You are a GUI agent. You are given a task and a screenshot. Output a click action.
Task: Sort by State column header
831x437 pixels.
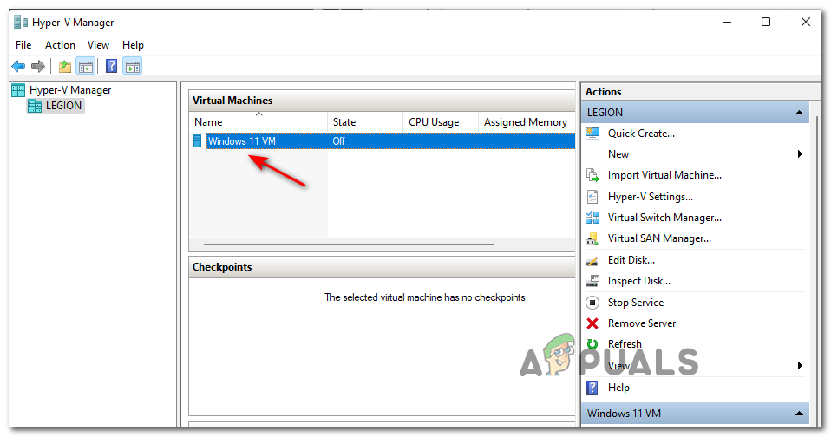(365, 122)
